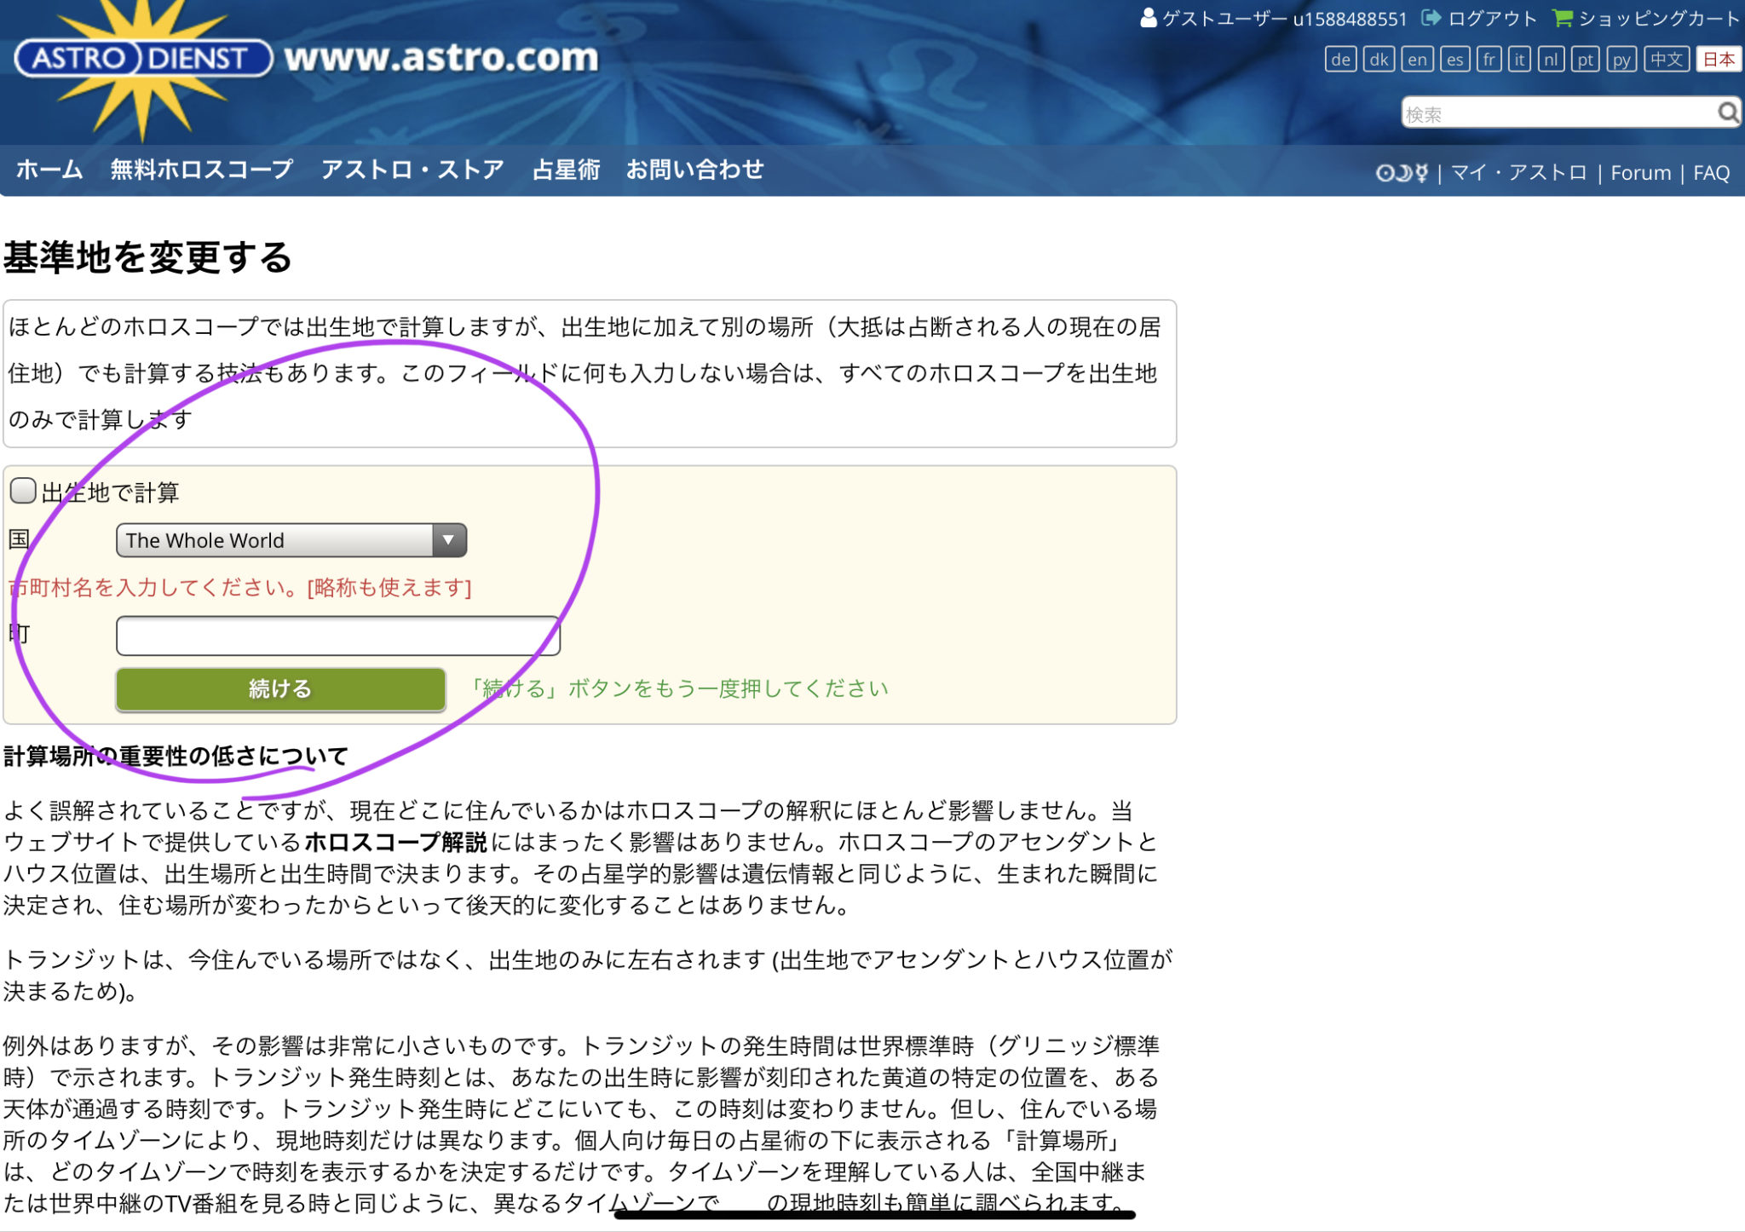The width and height of the screenshot is (1745, 1232).
Task: Open The Whole World country dropdown
Action: (x=281, y=539)
